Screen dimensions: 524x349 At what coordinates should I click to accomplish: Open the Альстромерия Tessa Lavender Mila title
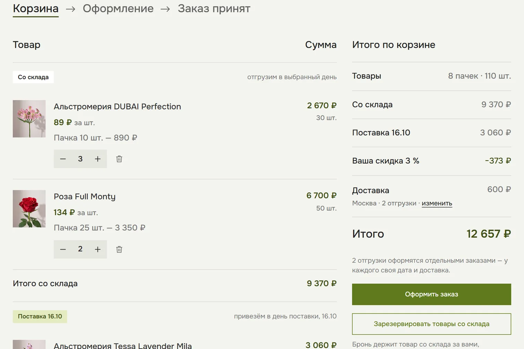point(123,345)
